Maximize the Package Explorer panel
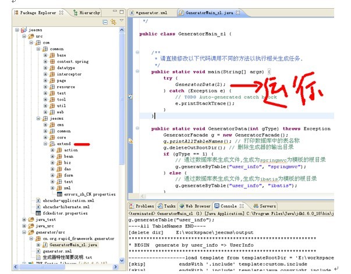Screen dimensions: 351x274 tap(122, 12)
